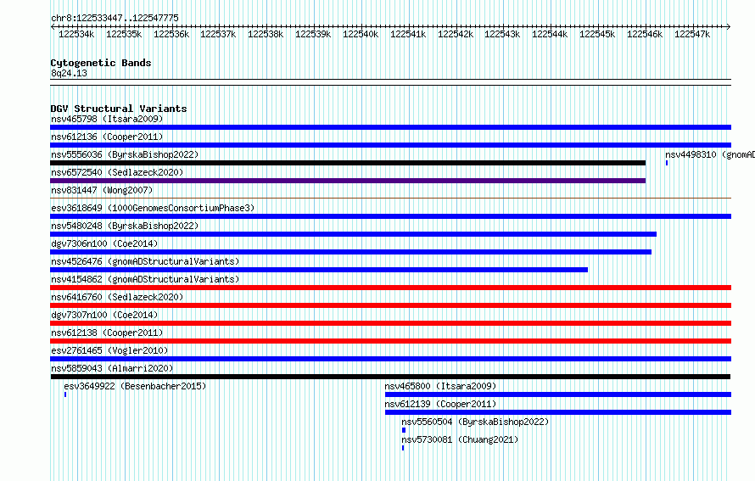755x481 pixels.
Task: Select the purple bar under nsv6572540
Action: point(348,181)
